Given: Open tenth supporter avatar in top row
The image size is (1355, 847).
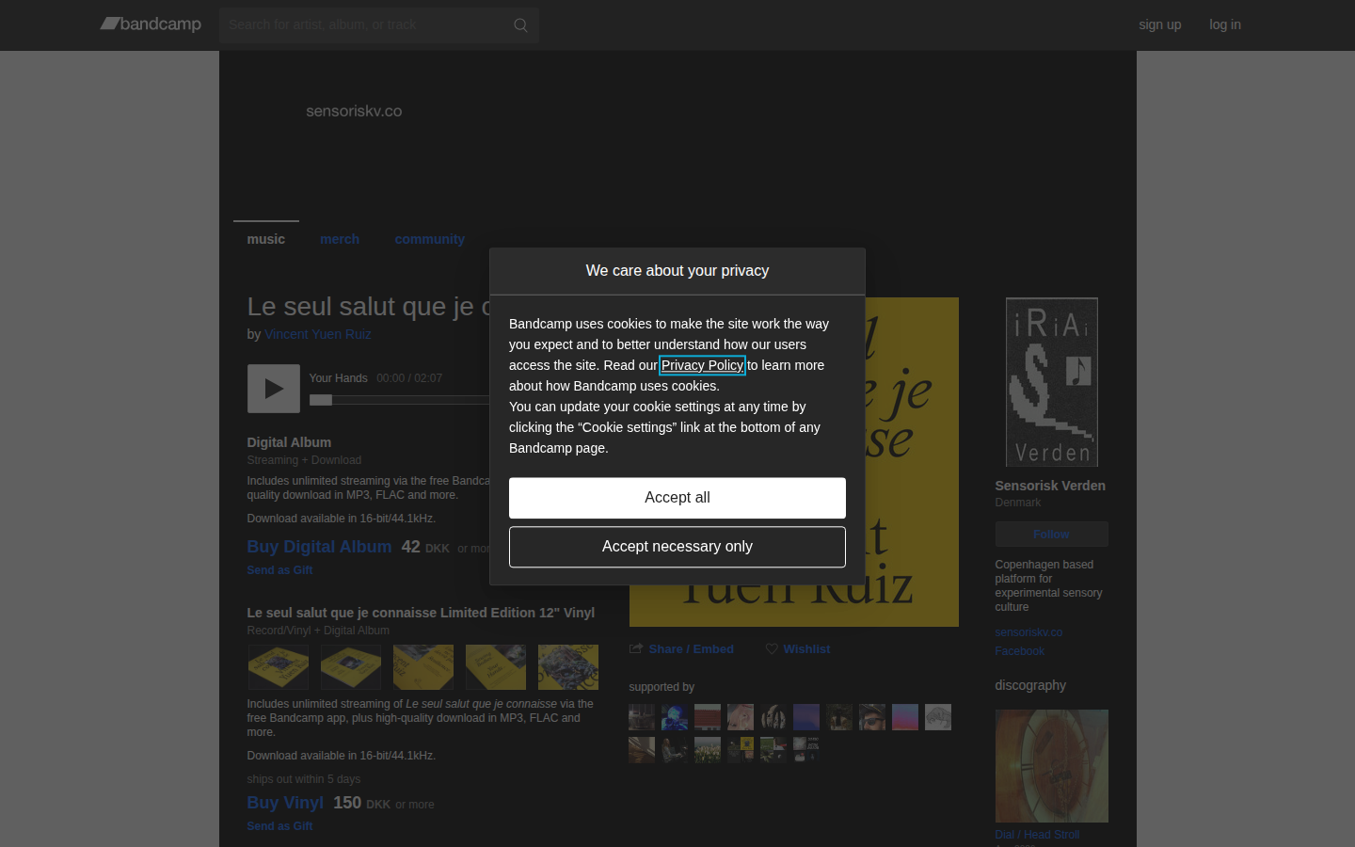Looking at the screenshot, I should point(938,717).
